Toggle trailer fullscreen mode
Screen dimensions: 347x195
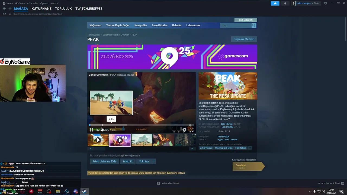191,130
